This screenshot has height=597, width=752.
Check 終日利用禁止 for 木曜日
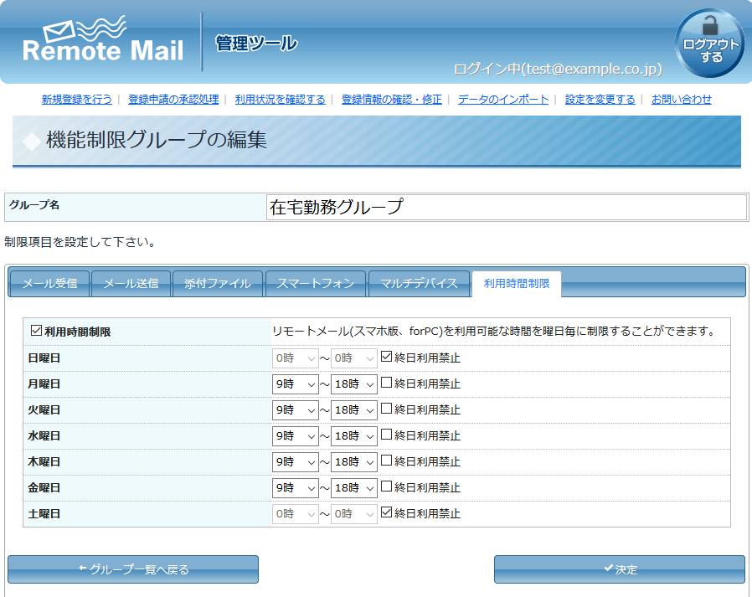coord(386,461)
